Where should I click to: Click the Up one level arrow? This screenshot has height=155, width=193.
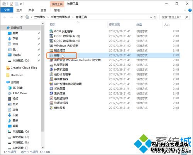click(22, 17)
